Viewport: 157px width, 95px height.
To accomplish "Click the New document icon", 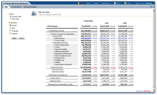I will coord(115,3).
